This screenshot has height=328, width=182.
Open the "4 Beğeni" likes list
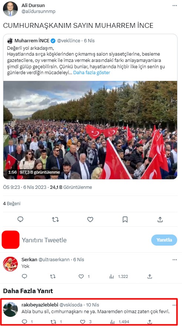(12, 203)
